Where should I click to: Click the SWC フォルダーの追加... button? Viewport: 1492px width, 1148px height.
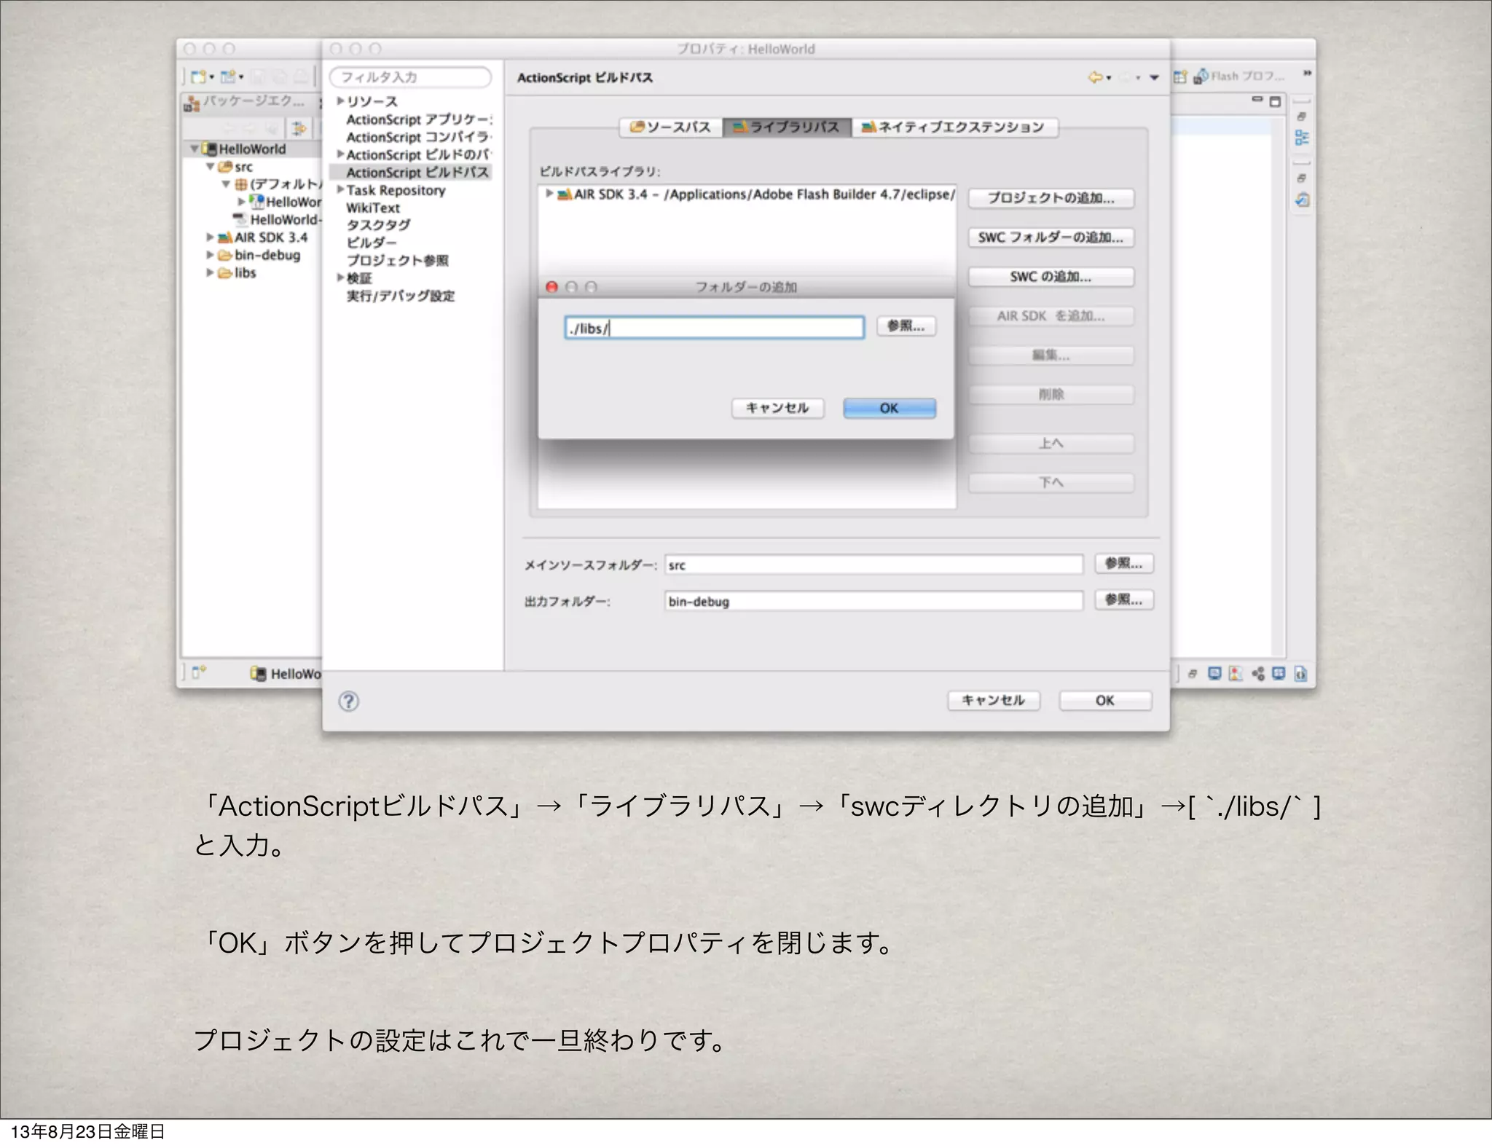1051,237
